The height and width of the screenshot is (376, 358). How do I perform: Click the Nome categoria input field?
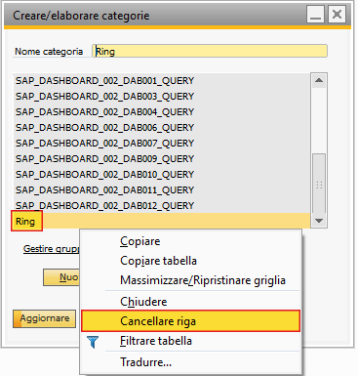tap(210, 51)
